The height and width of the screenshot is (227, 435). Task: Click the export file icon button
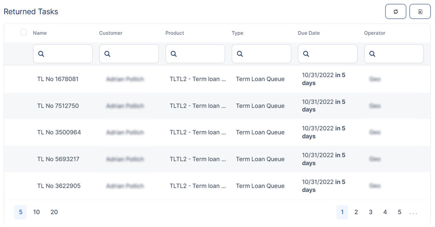coord(420,12)
